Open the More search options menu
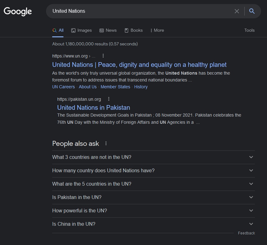 click(x=157, y=30)
